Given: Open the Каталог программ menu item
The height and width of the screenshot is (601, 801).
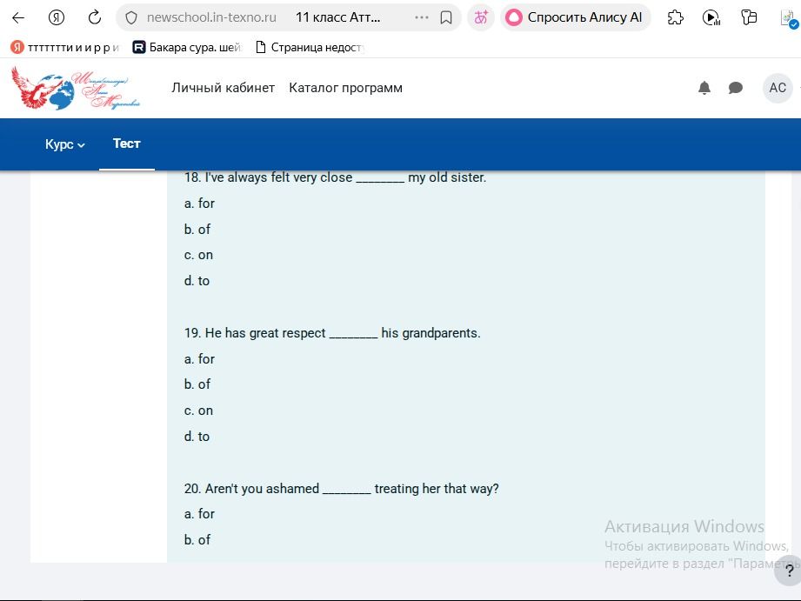Looking at the screenshot, I should point(346,88).
